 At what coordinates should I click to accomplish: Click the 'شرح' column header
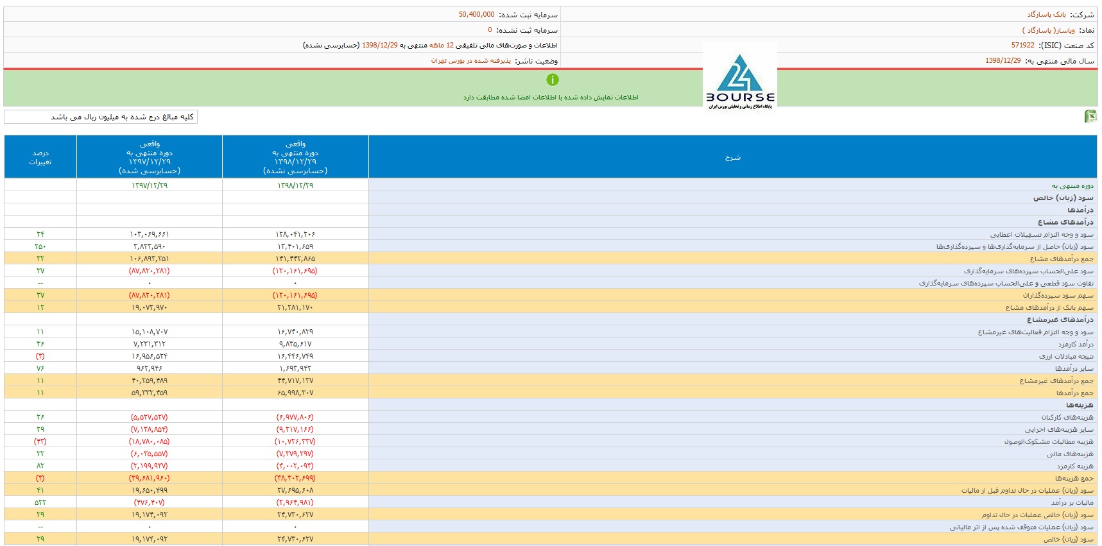733,157
